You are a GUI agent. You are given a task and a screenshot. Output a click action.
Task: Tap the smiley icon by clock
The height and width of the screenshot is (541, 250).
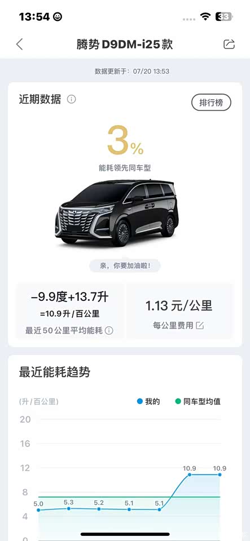(58, 16)
